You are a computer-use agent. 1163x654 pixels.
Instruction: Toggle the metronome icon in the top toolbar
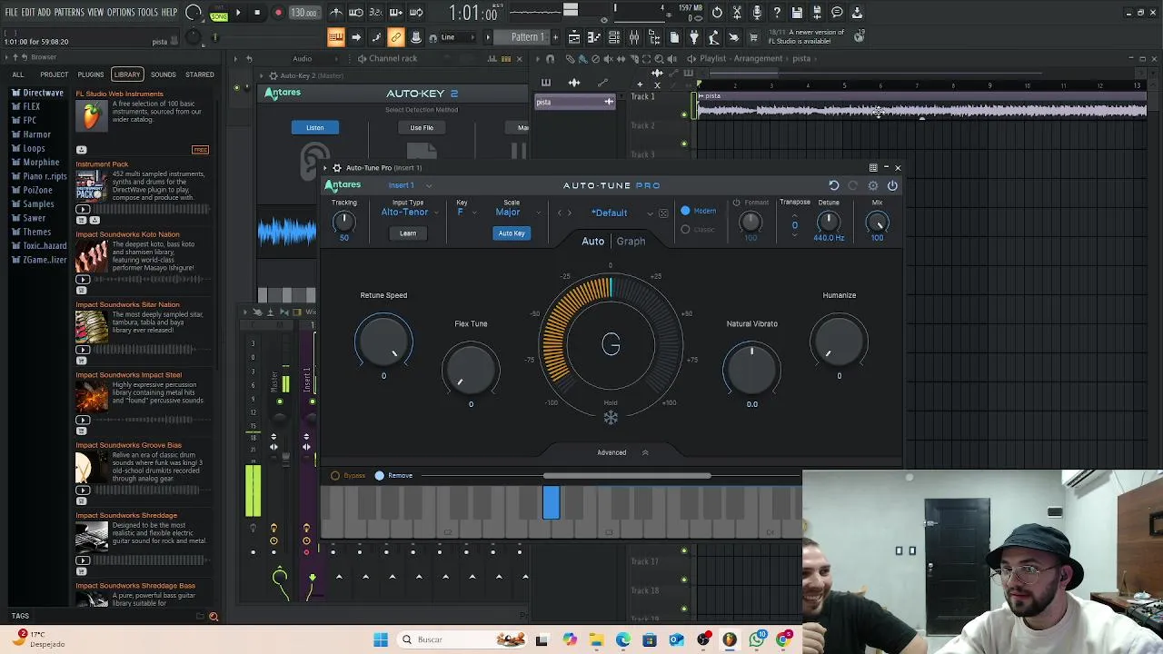[x=336, y=13]
